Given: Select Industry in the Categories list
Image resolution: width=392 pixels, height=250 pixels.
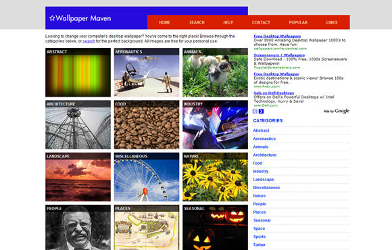Looking at the screenshot, I should tap(260, 171).
